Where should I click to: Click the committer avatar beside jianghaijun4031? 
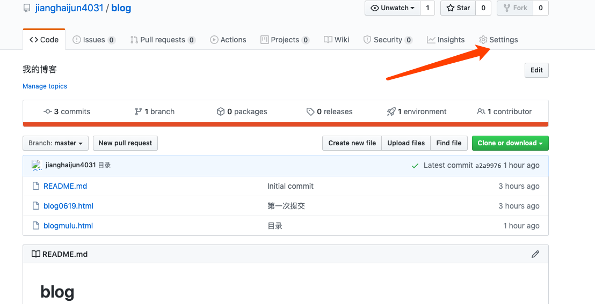point(37,165)
